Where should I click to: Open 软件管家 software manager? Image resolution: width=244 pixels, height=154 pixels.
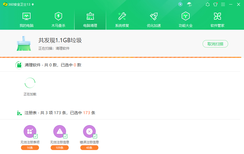(x=217, y=20)
